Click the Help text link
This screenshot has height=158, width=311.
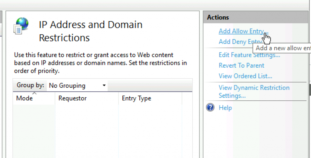coord(225,108)
